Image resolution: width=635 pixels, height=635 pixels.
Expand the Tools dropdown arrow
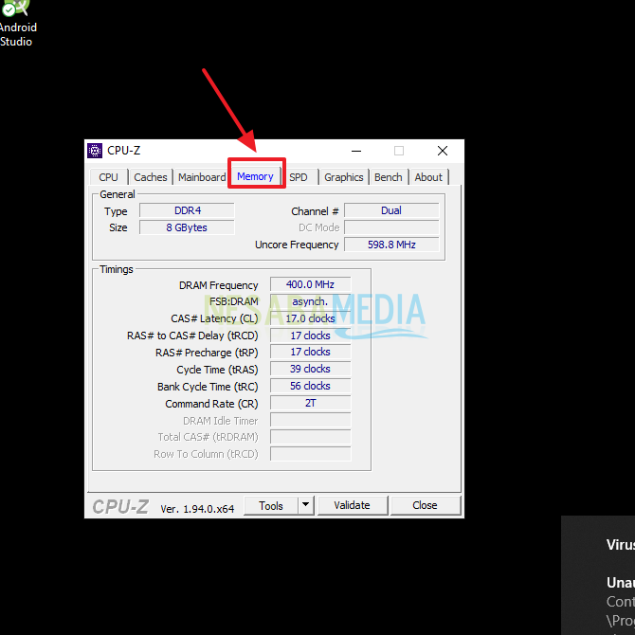(x=306, y=505)
